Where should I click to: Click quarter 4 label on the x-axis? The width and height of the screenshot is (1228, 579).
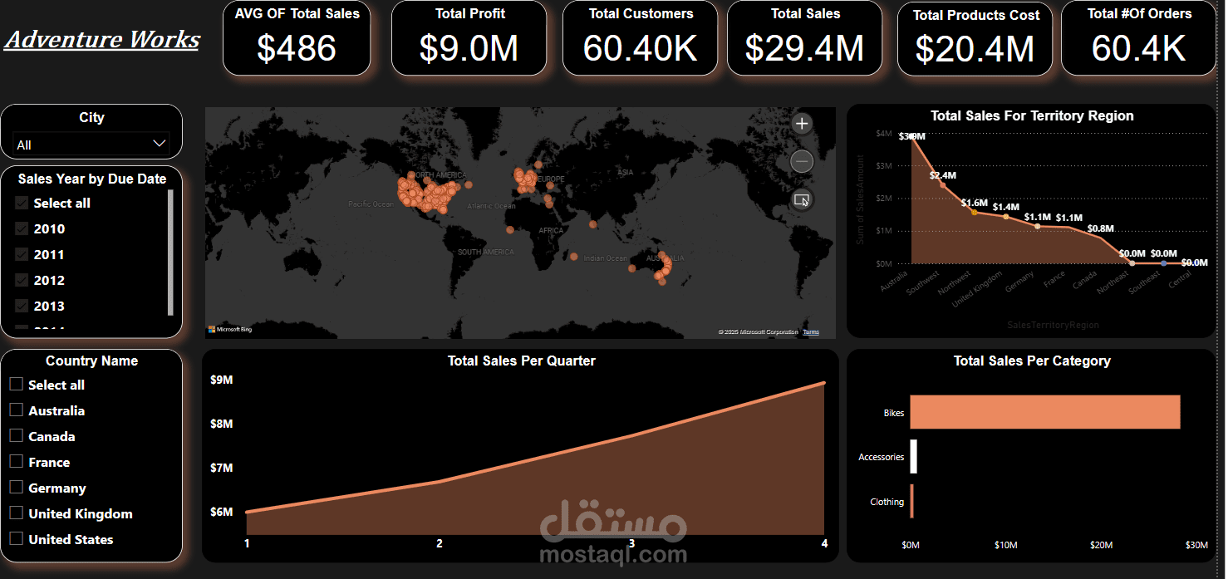click(824, 543)
